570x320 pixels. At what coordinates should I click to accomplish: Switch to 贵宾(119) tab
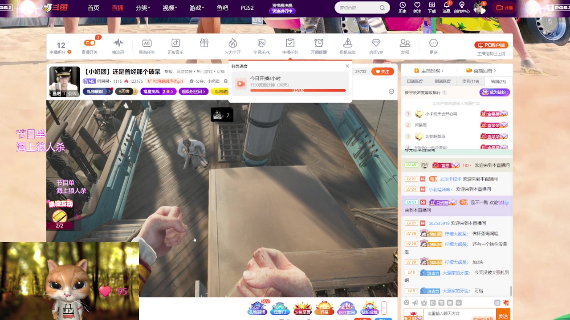tap(470, 81)
